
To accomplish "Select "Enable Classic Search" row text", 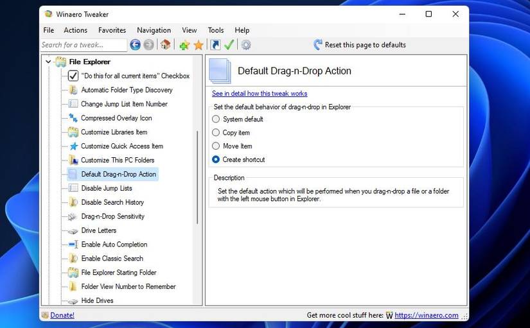I will click(112, 259).
